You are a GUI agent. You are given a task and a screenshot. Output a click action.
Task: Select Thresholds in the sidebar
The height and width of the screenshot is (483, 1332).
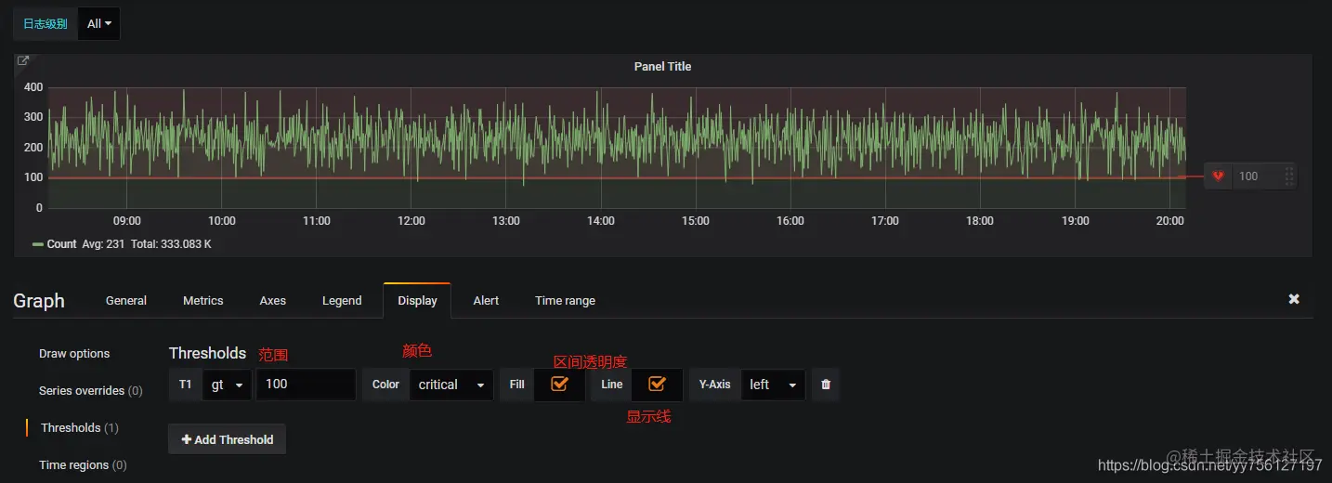pos(80,428)
